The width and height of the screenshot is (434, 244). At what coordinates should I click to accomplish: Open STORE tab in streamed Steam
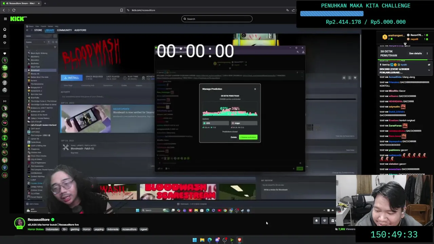point(38,30)
